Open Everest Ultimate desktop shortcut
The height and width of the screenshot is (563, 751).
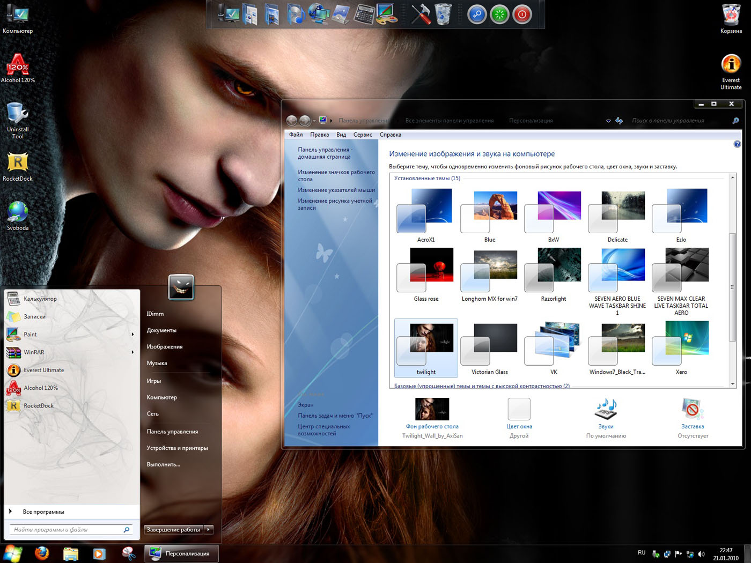coord(731,65)
